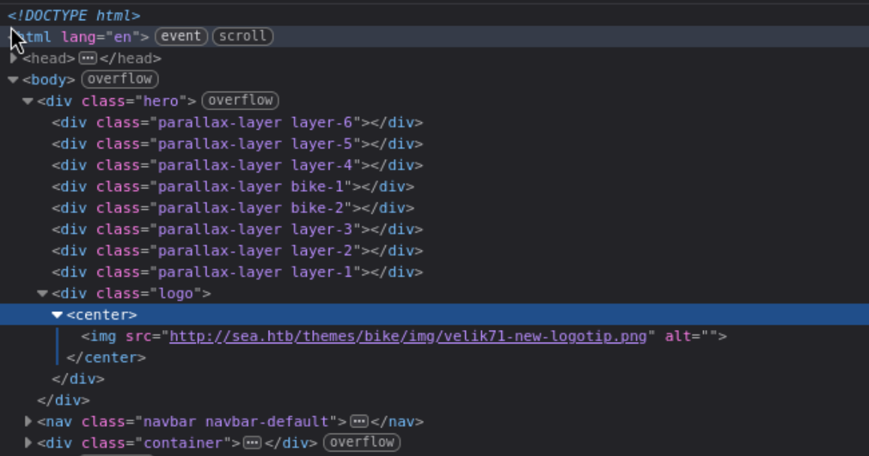The width and height of the screenshot is (869, 456).
Task: Expand the navbar nav element
Action: 27,421
